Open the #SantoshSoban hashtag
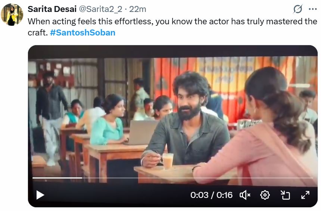Image resolution: width=321 pixels, height=211 pixels. point(82,32)
